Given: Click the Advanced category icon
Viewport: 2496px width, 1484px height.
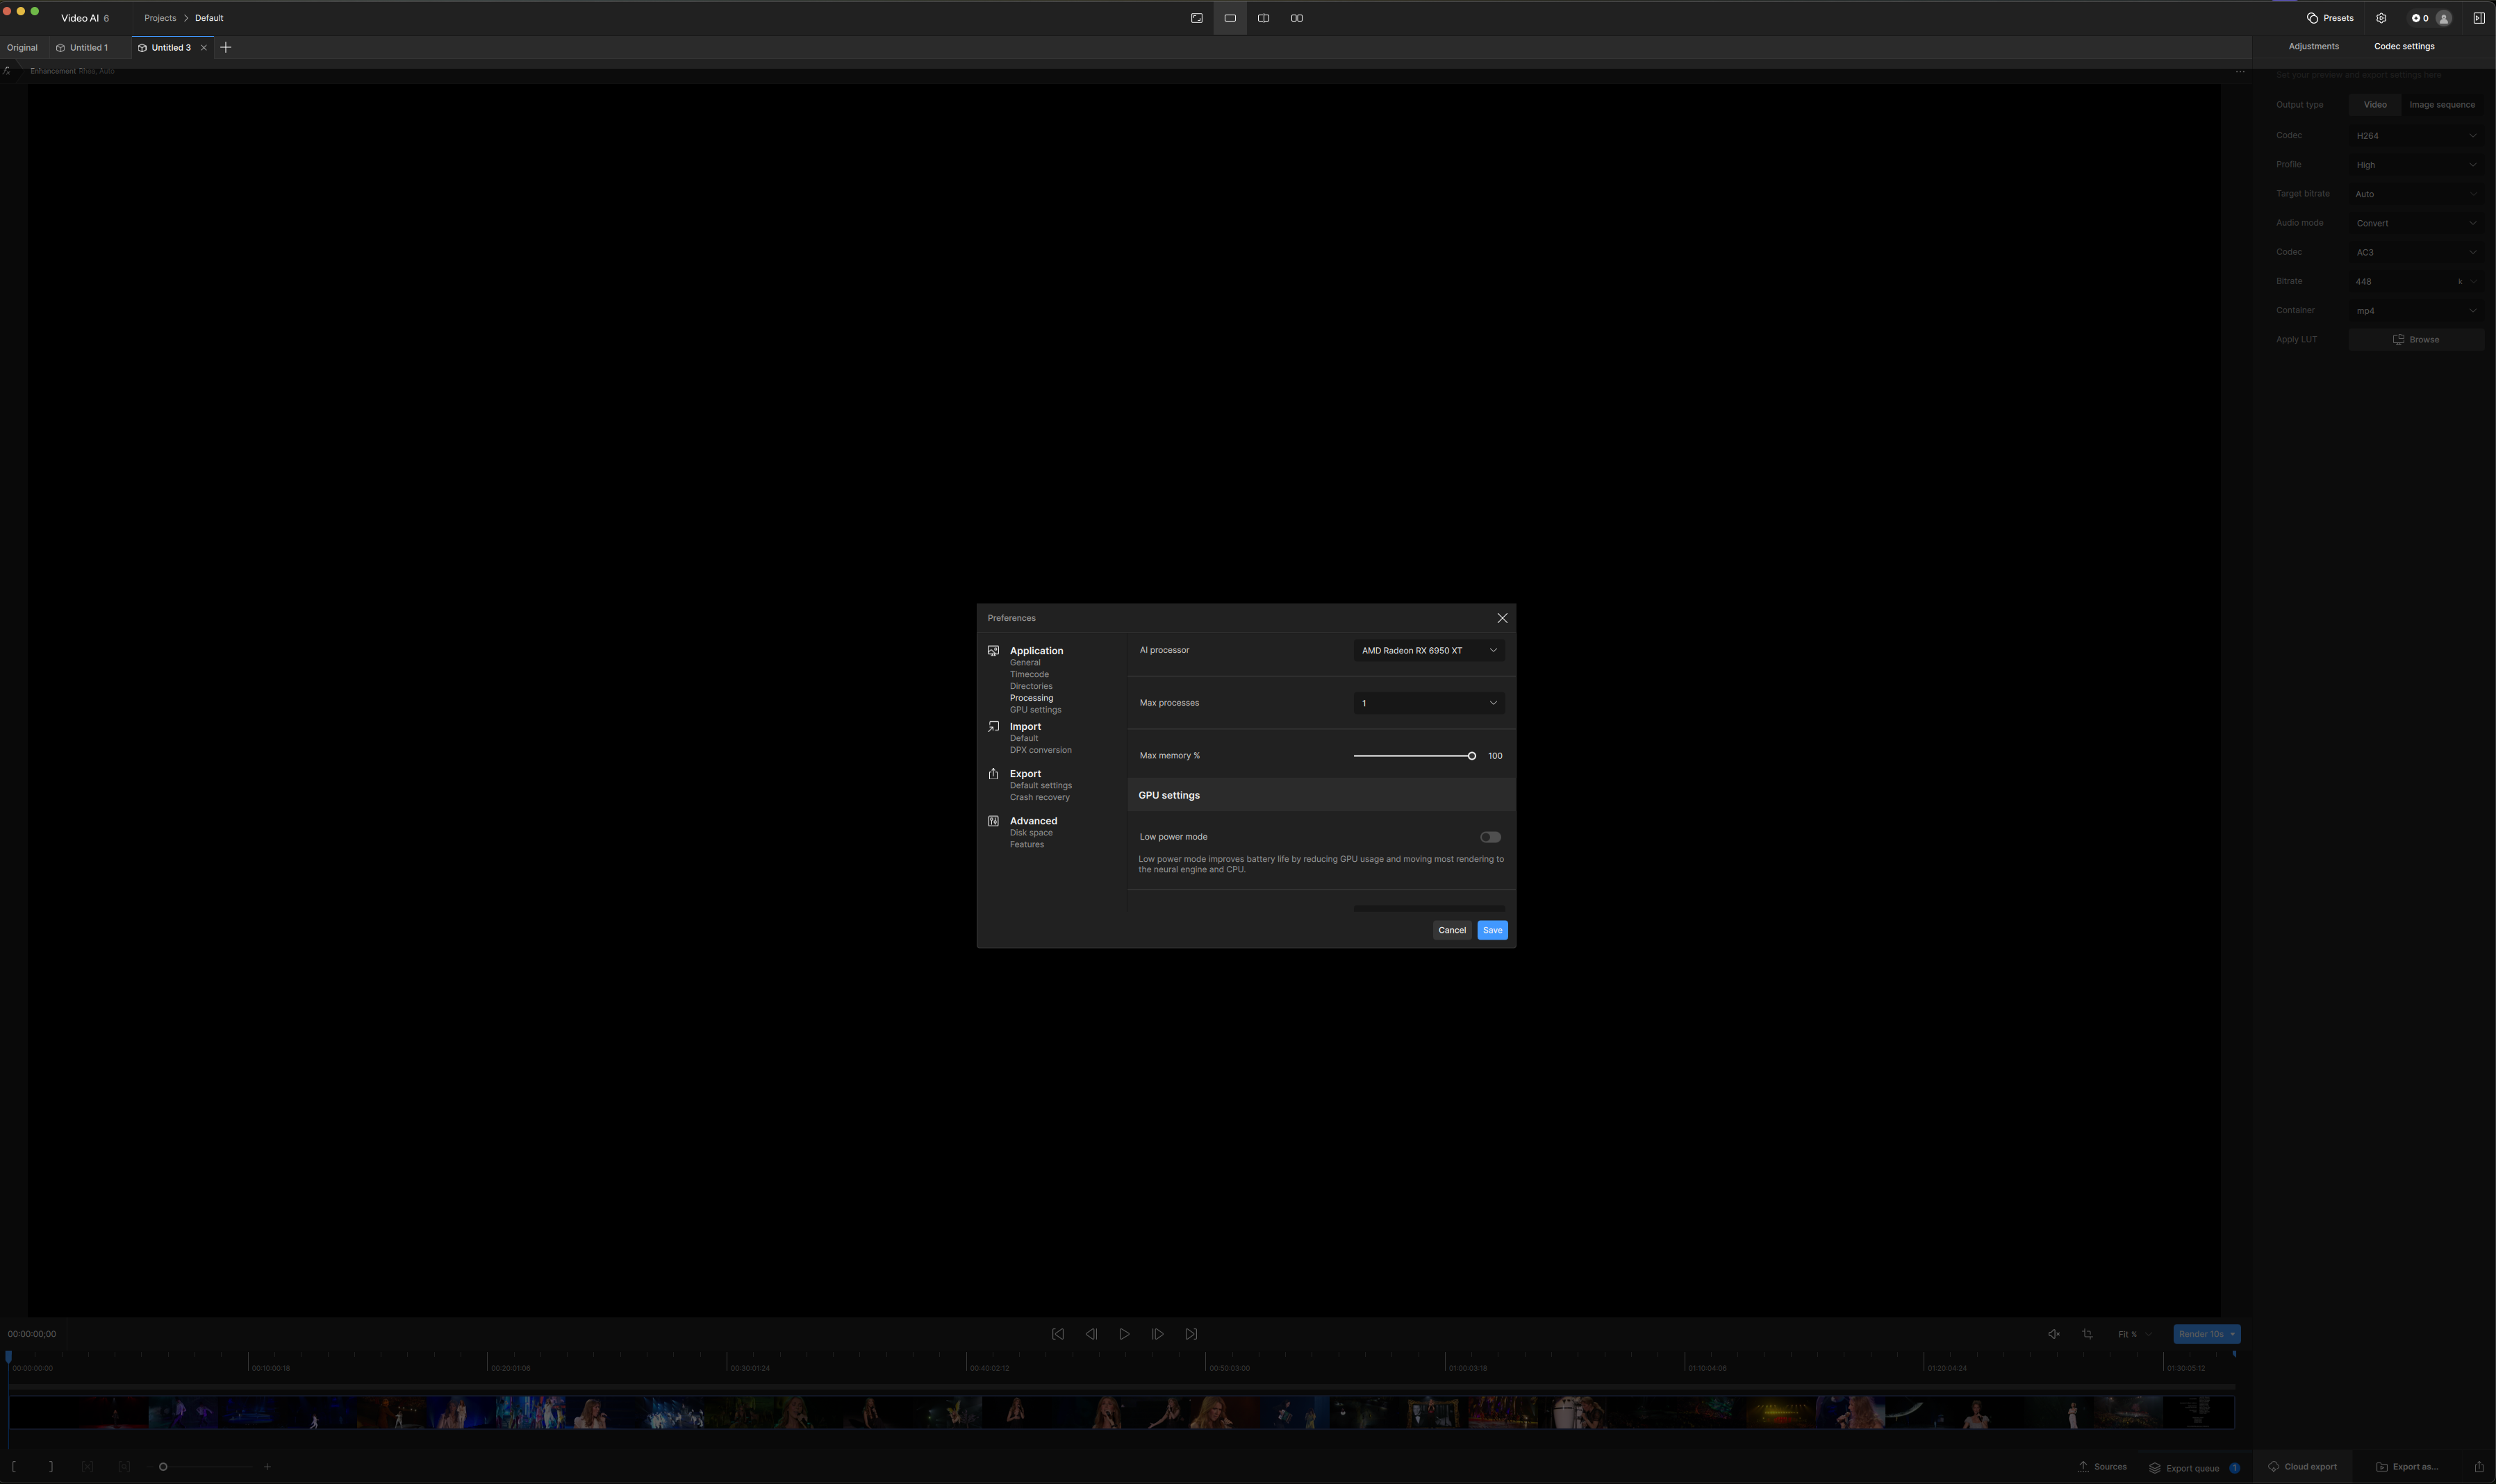Looking at the screenshot, I should point(993,821).
